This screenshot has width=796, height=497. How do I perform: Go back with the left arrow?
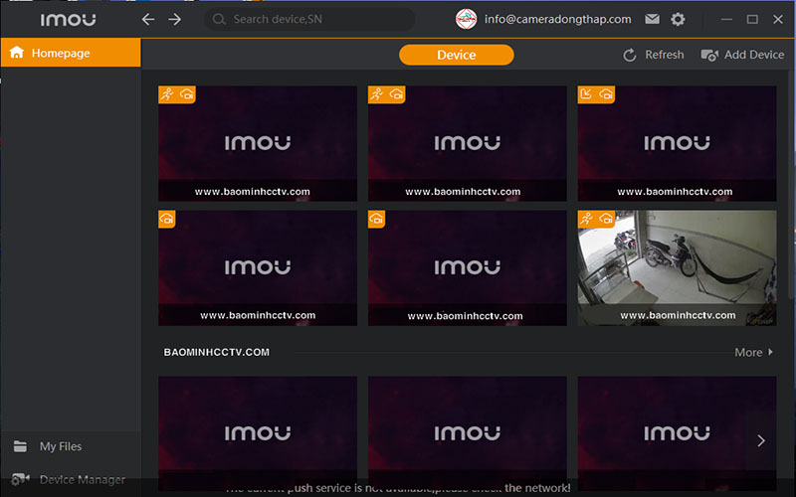[147, 19]
